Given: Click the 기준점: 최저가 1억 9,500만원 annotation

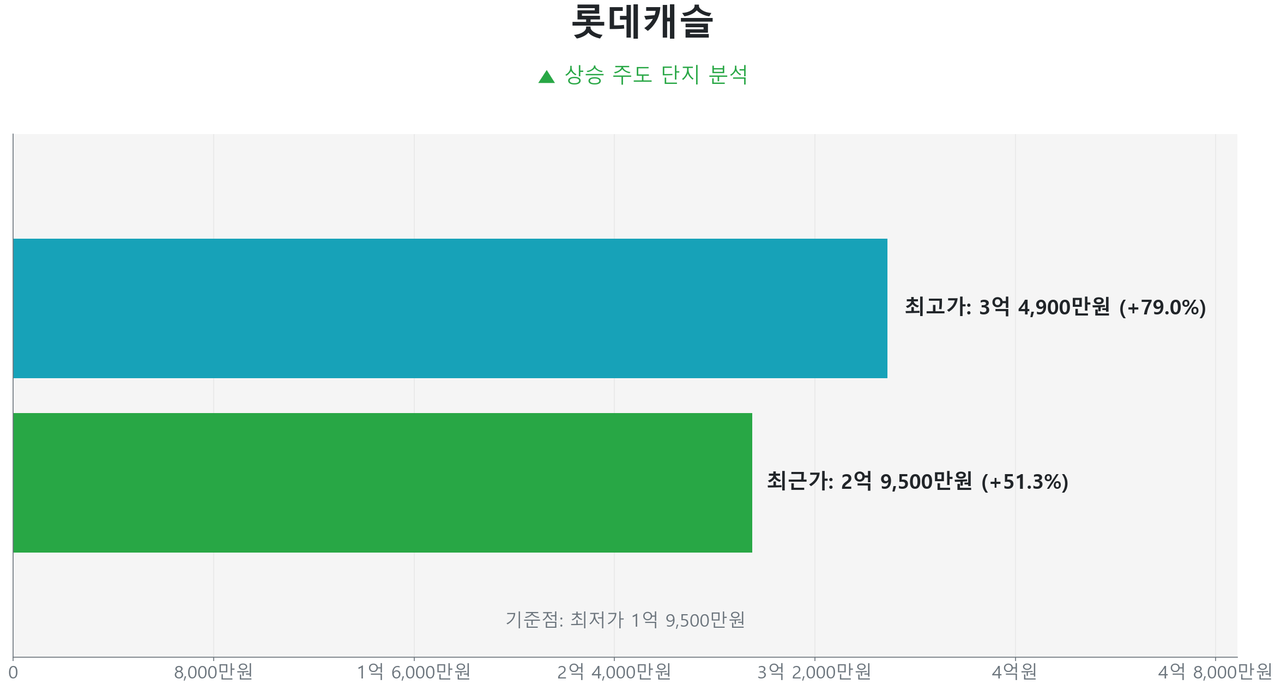Looking at the screenshot, I should coord(625,620).
